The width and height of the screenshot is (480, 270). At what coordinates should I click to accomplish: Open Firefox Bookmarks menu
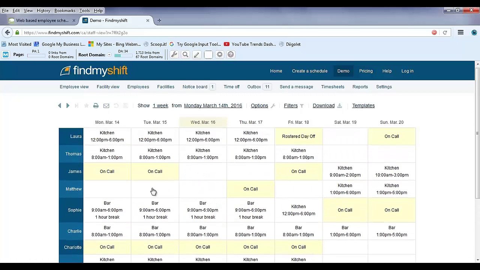pyautogui.click(x=65, y=10)
